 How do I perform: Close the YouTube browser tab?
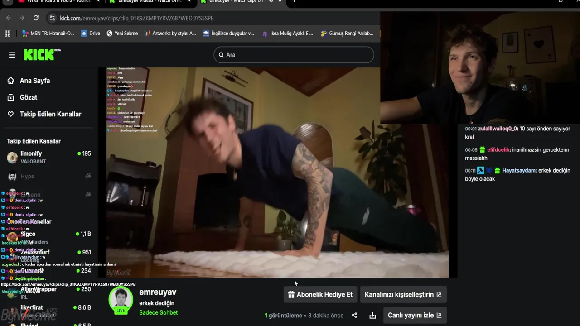pyautogui.click(x=98, y=1)
